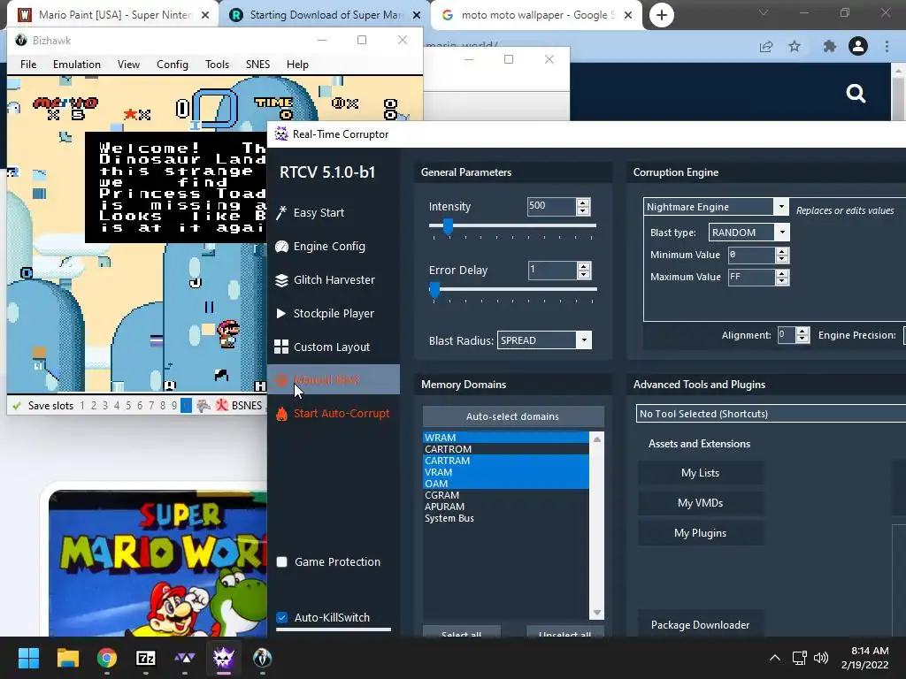This screenshot has height=679, width=906.
Task: Click the green checkmark in Bizhawk status bar
Action: [17, 405]
